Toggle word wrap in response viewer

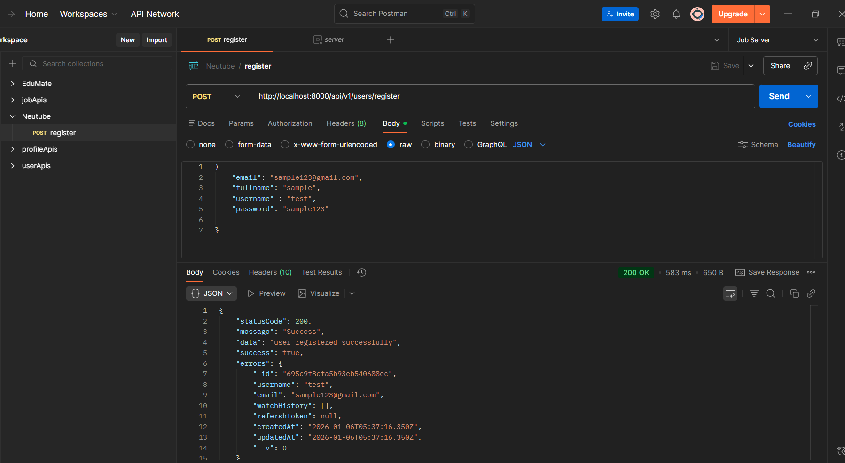(730, 293)
